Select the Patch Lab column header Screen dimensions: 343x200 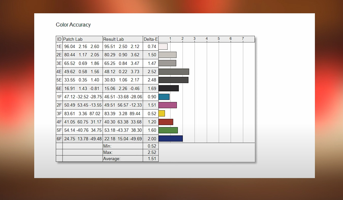pos(82,39)
